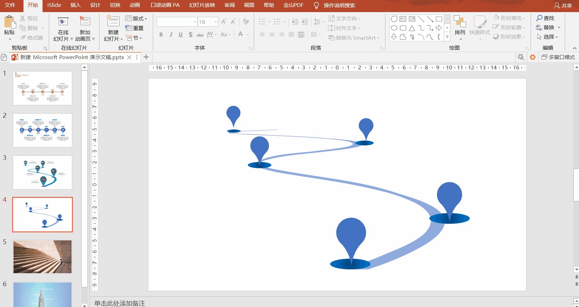Open the Online Slides icon
This screenshot has height=307, width=579.
coord(63,21)
